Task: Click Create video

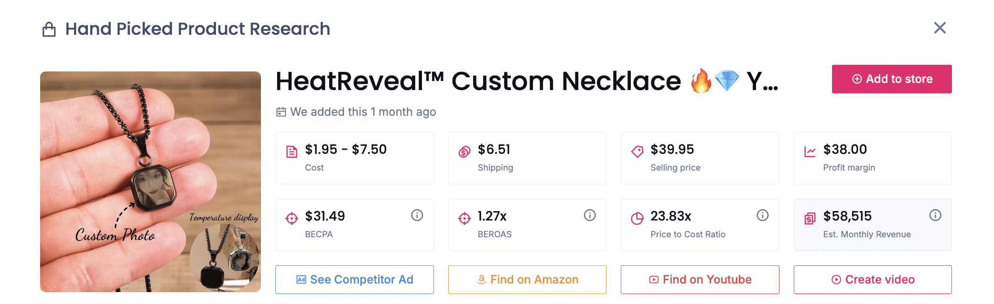Action: pyautogui.click(x=873, y=280)
